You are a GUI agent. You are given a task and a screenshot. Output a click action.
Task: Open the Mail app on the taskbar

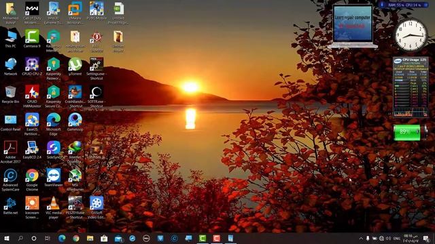[118, 238]
